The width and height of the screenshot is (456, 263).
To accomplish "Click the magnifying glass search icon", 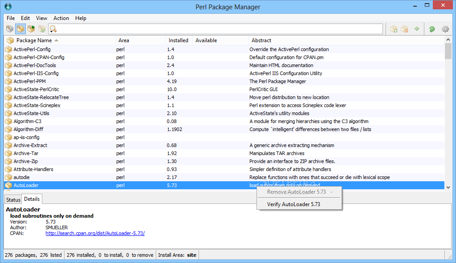I will point(53,28).
